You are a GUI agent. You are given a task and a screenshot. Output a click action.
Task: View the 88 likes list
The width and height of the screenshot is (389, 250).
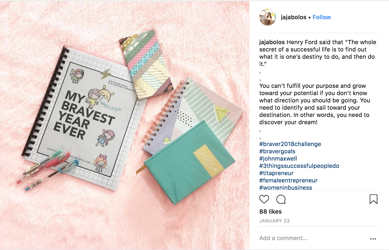271,212
